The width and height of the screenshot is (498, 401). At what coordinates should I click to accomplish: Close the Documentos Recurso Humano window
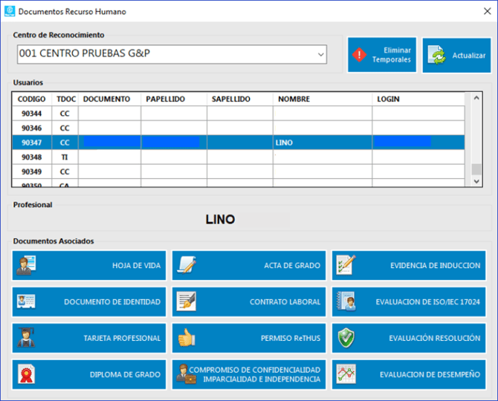[487, 11]
